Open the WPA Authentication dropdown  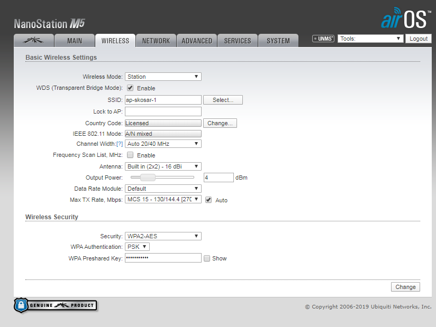[x=137, y=247]
